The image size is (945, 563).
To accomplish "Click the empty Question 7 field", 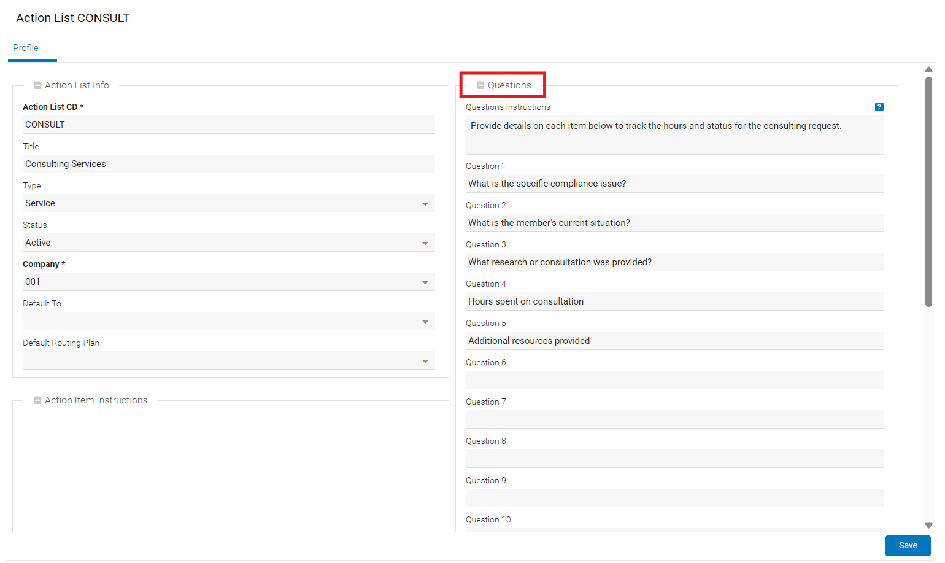I will coord(675,419).
